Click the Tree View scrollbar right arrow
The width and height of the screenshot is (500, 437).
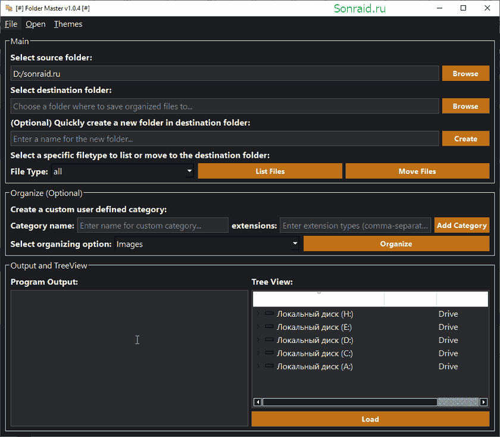[x=483, y=402]
